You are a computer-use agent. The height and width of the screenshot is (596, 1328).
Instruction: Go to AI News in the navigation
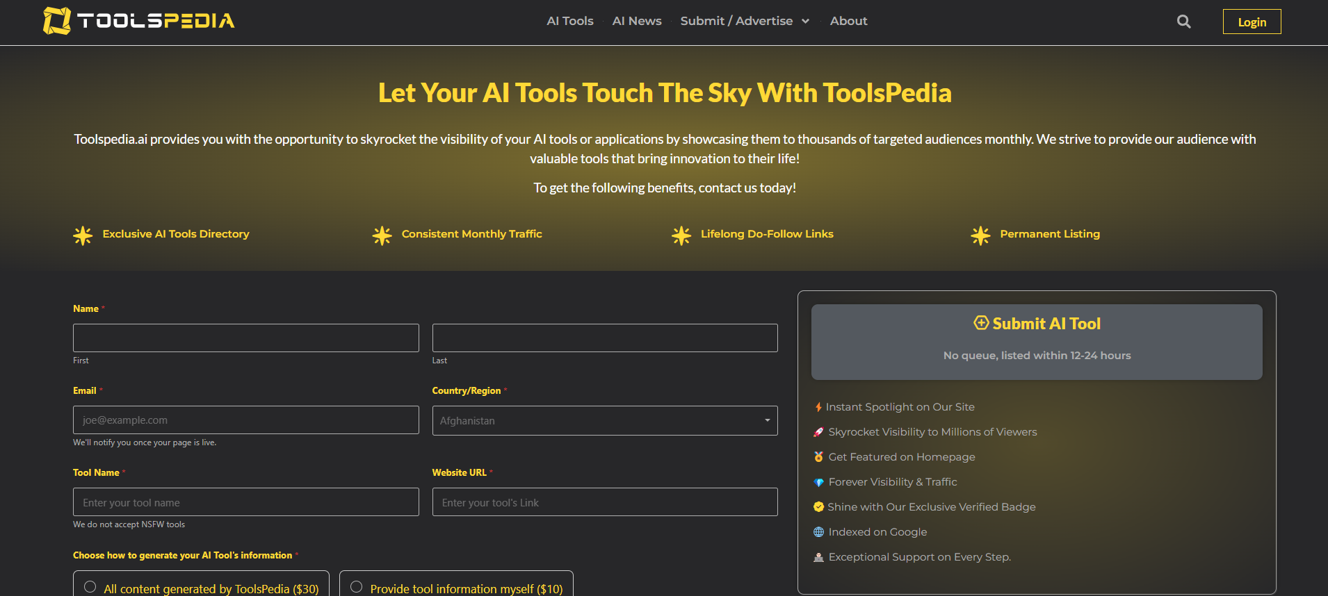pyautogui.click(x=637, y=21)
